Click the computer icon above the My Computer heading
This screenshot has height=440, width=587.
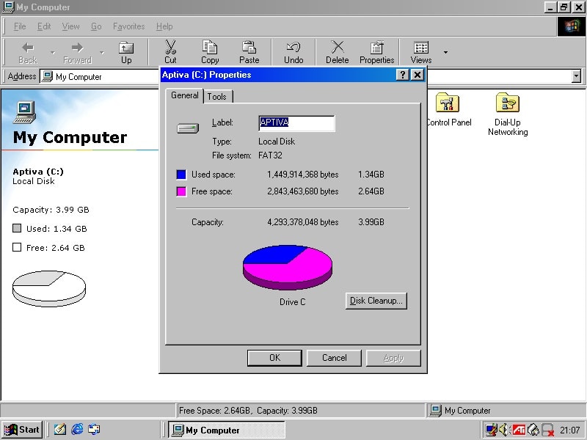[25, 112]
